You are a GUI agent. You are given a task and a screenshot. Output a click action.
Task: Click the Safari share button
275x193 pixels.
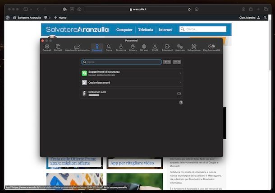251,9
